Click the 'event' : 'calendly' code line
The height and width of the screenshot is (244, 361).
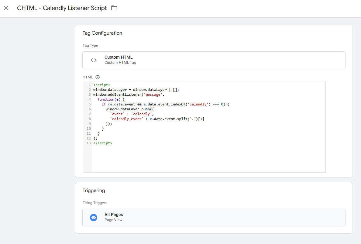coord(133,114)
